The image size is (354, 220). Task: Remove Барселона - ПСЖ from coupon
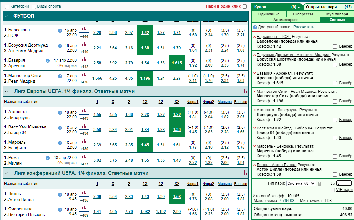pyautogui.click(x=255, y=37)
